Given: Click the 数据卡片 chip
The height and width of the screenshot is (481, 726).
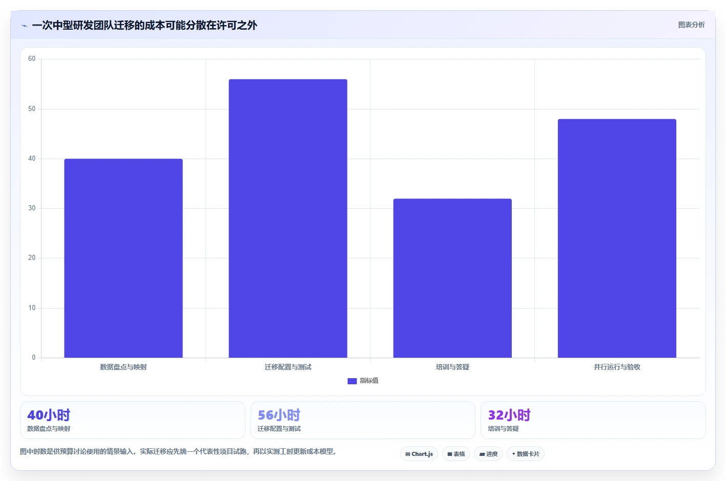Looking at the screenshot, I should coord(526,454).
